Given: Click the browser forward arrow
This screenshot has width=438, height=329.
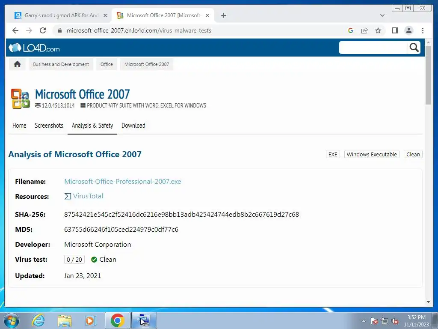Looking at the screenshot, I should tap(29, 30).
